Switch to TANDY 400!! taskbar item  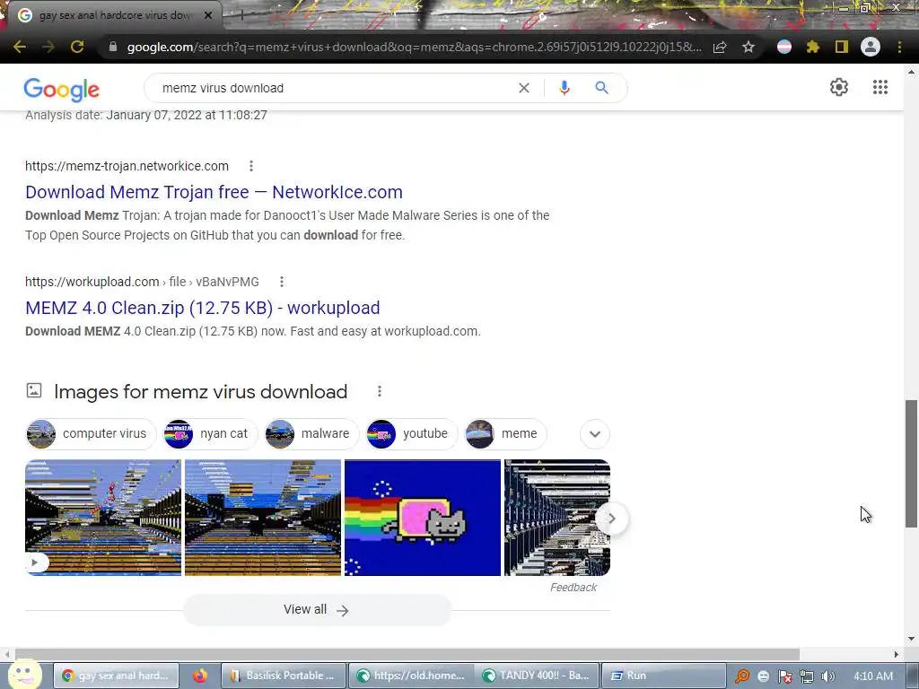(x=537, y=676)
